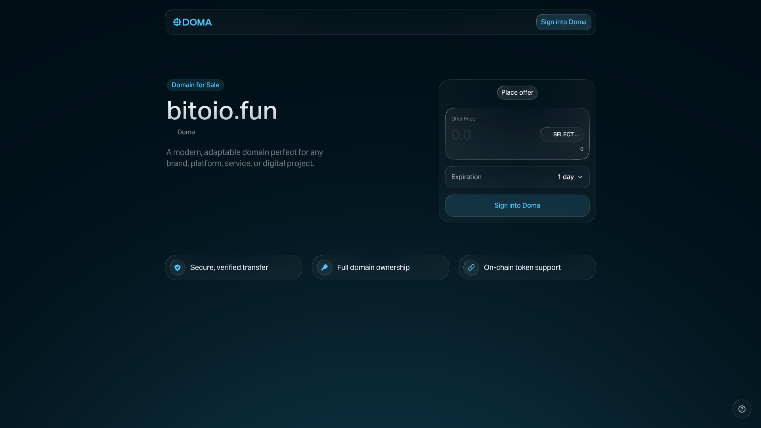The image size is (761, 428).
Task: Click the 0 balance indicator
Action: click(581, 149)
